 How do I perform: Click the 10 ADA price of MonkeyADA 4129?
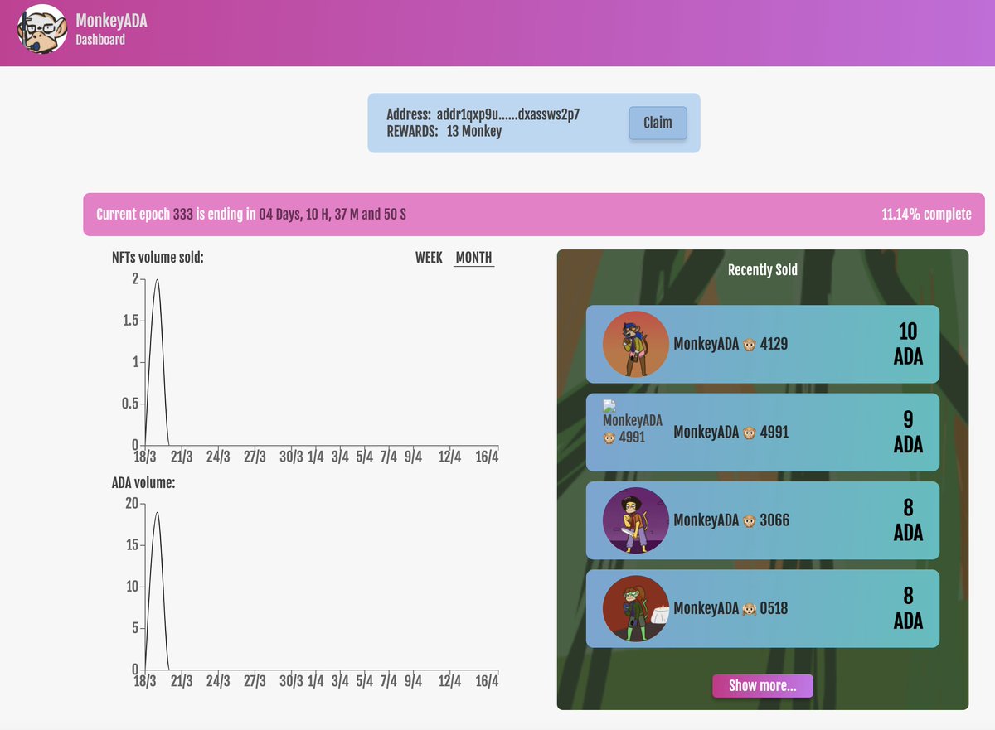click(908, 344)
